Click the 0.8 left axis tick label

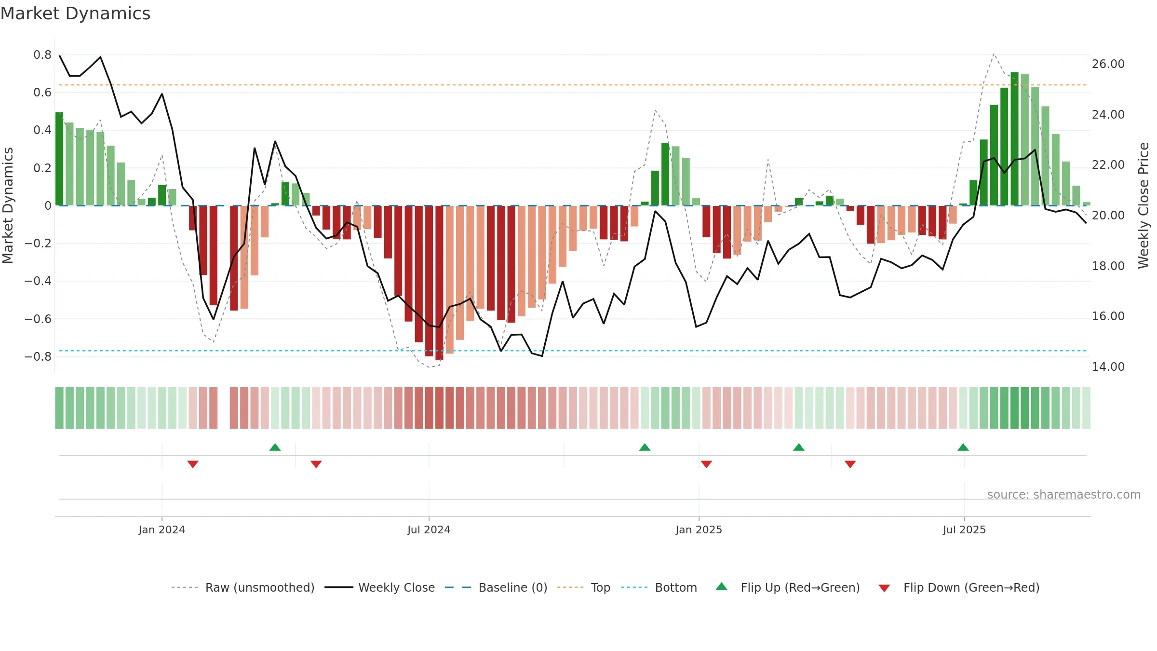pos(42,55)
